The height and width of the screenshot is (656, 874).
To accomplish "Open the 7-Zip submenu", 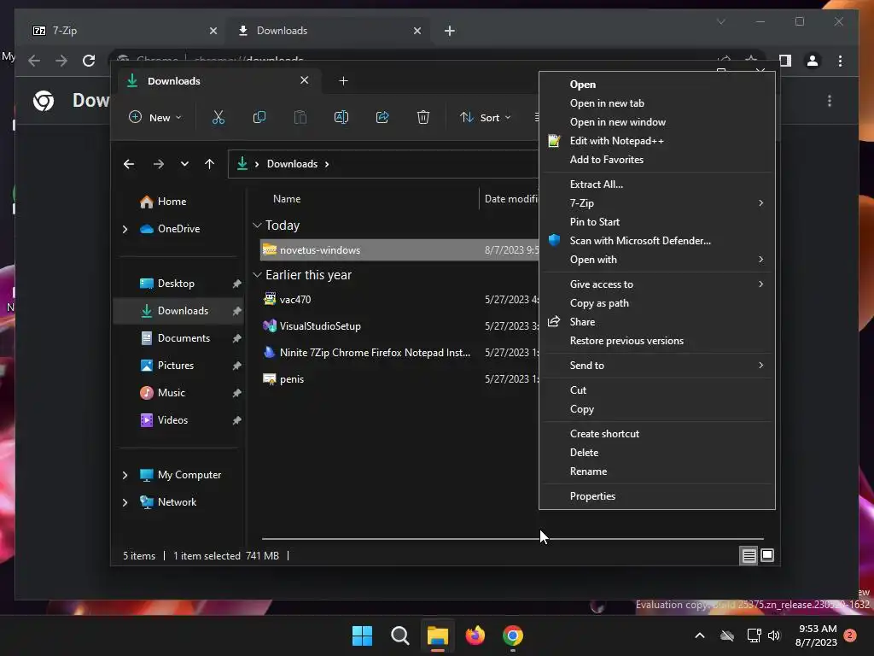I will click(x=657, y=203).
